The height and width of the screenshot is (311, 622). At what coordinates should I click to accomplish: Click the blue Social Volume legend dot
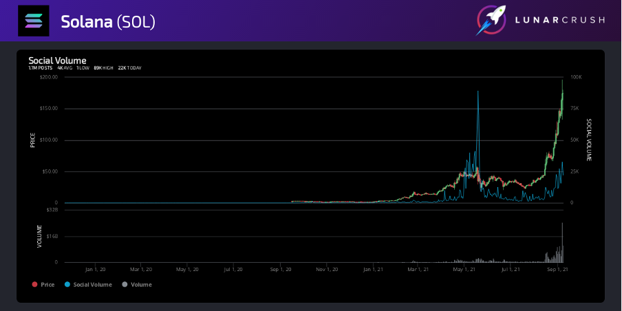pos(67,284)
